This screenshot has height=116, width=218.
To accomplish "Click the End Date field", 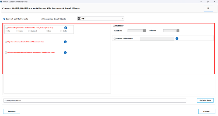I will [170, 31].
